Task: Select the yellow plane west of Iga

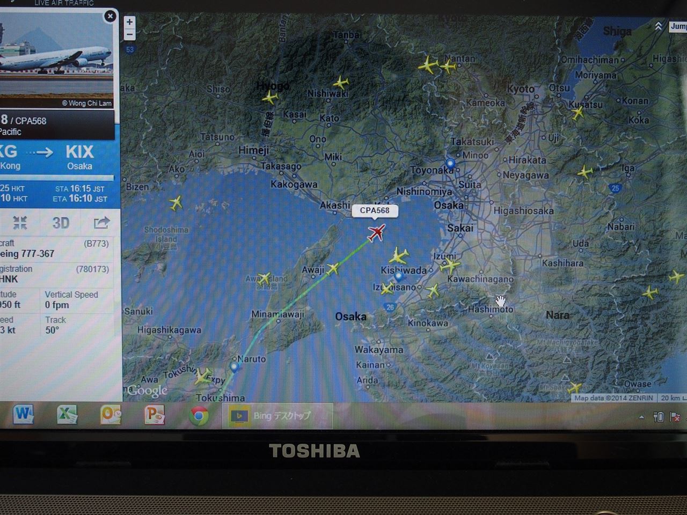Action: tap(584, 172)
